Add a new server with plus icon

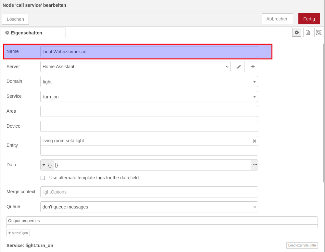(x=253, y=67)
